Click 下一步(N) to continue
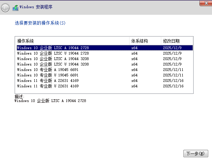 [196, 153]
